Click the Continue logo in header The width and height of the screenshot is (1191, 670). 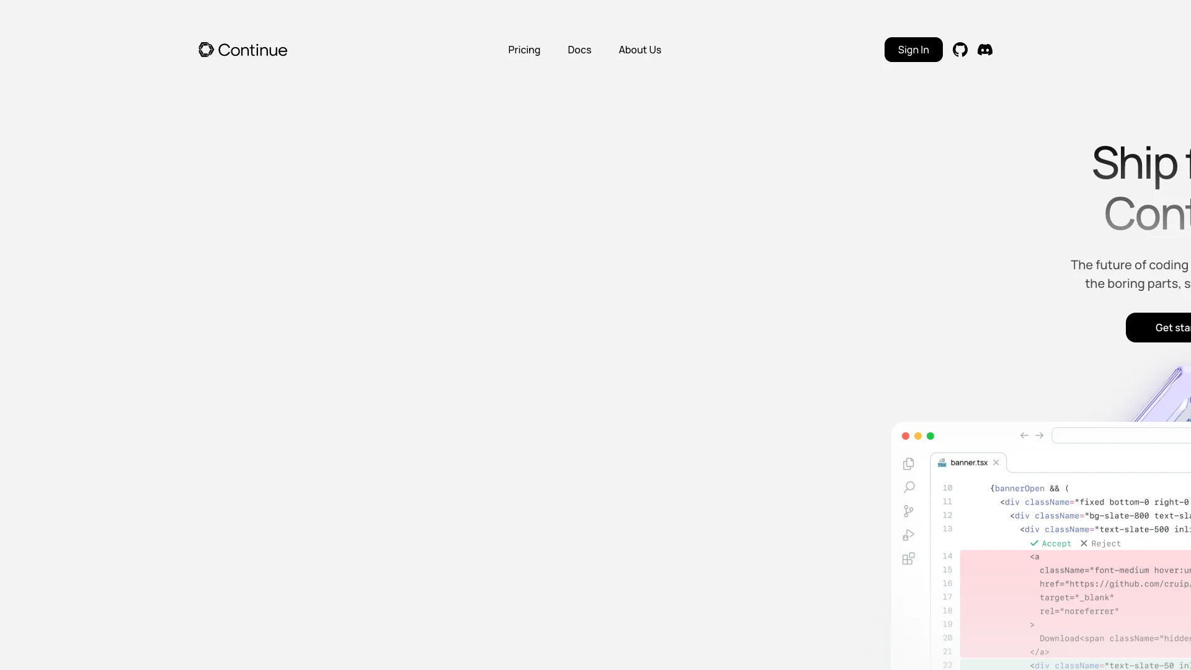click(x=243, y=50)
